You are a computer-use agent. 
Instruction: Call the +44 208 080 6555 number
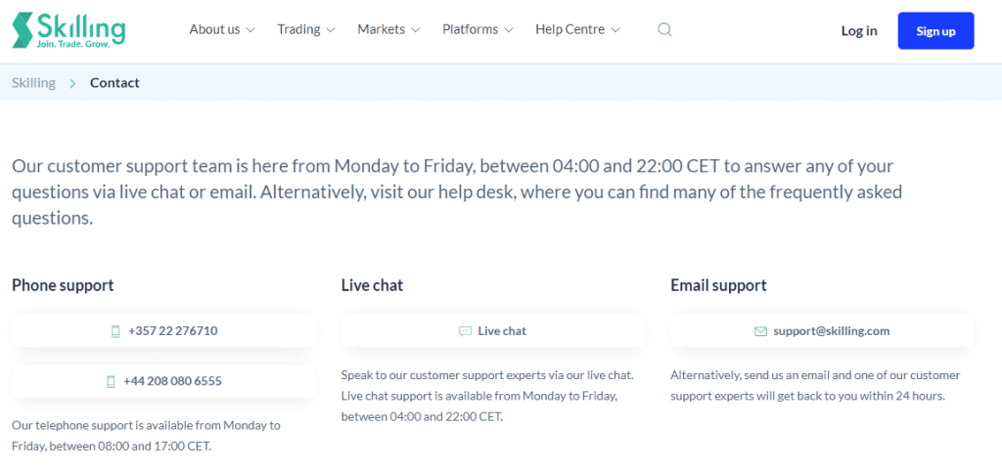point(163,381)
